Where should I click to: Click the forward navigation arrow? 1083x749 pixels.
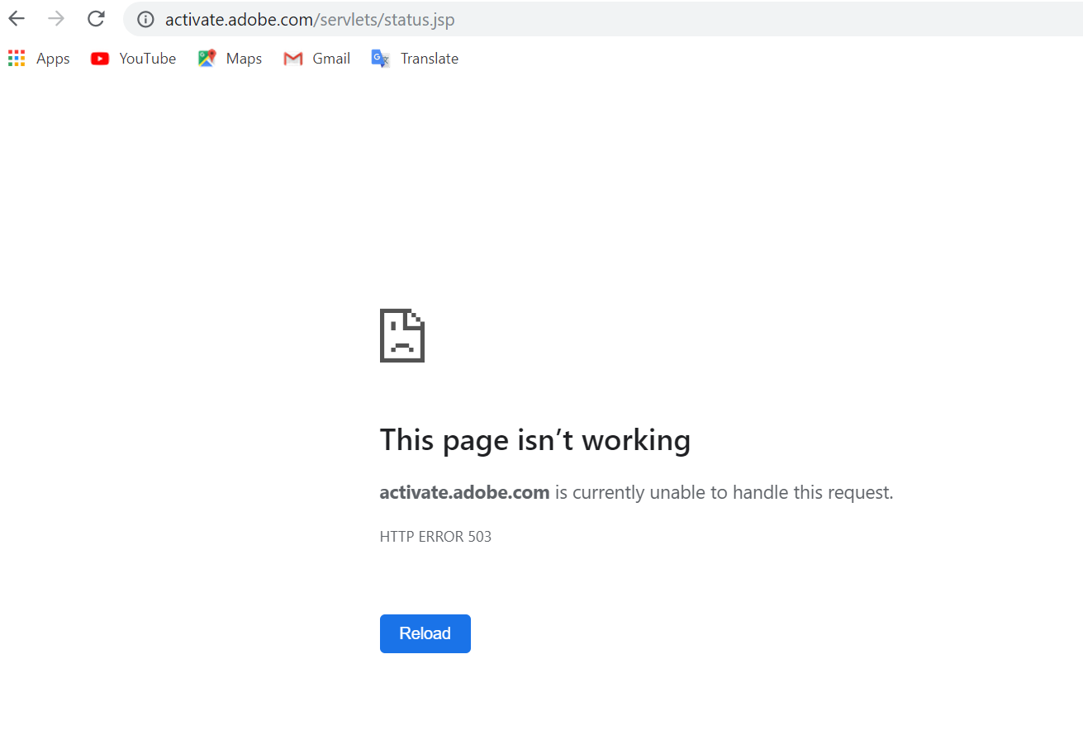(x=56, y=19)
